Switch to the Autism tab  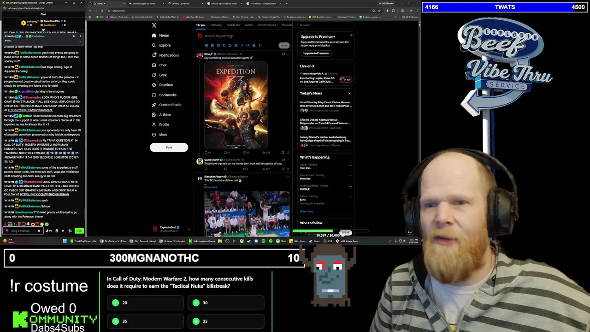pos(249,25)
